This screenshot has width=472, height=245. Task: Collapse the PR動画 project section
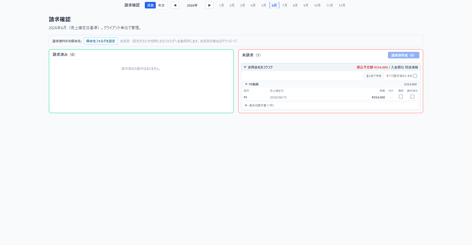click(246, 84)
